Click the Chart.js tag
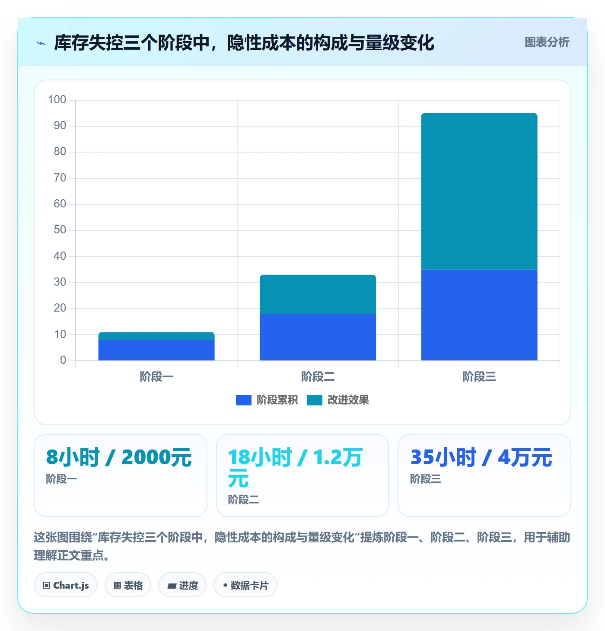605x631 pixels. tap(66, 585)
